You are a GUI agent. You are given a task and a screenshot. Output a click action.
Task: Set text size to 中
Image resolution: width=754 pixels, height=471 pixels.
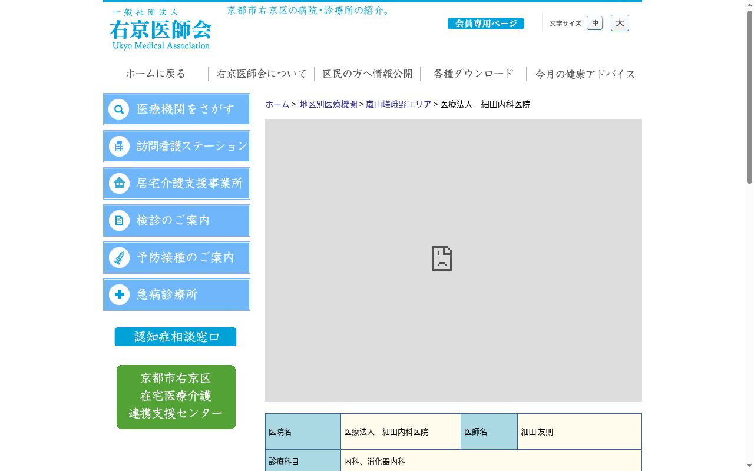tap(595, 23)
